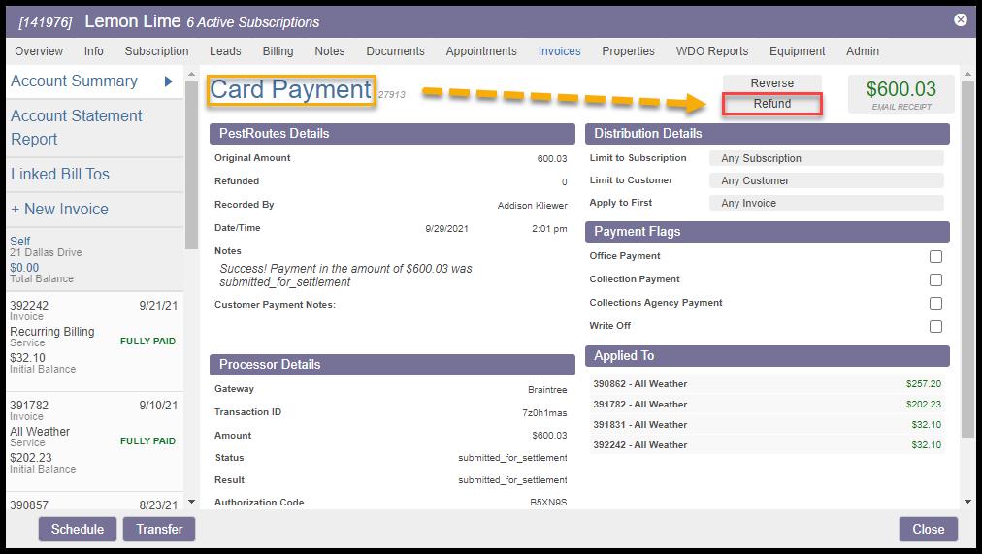Tick the Write Off checkbox
Image resolution: width=982 pixels, height=554 pixels.
(935, 327)
